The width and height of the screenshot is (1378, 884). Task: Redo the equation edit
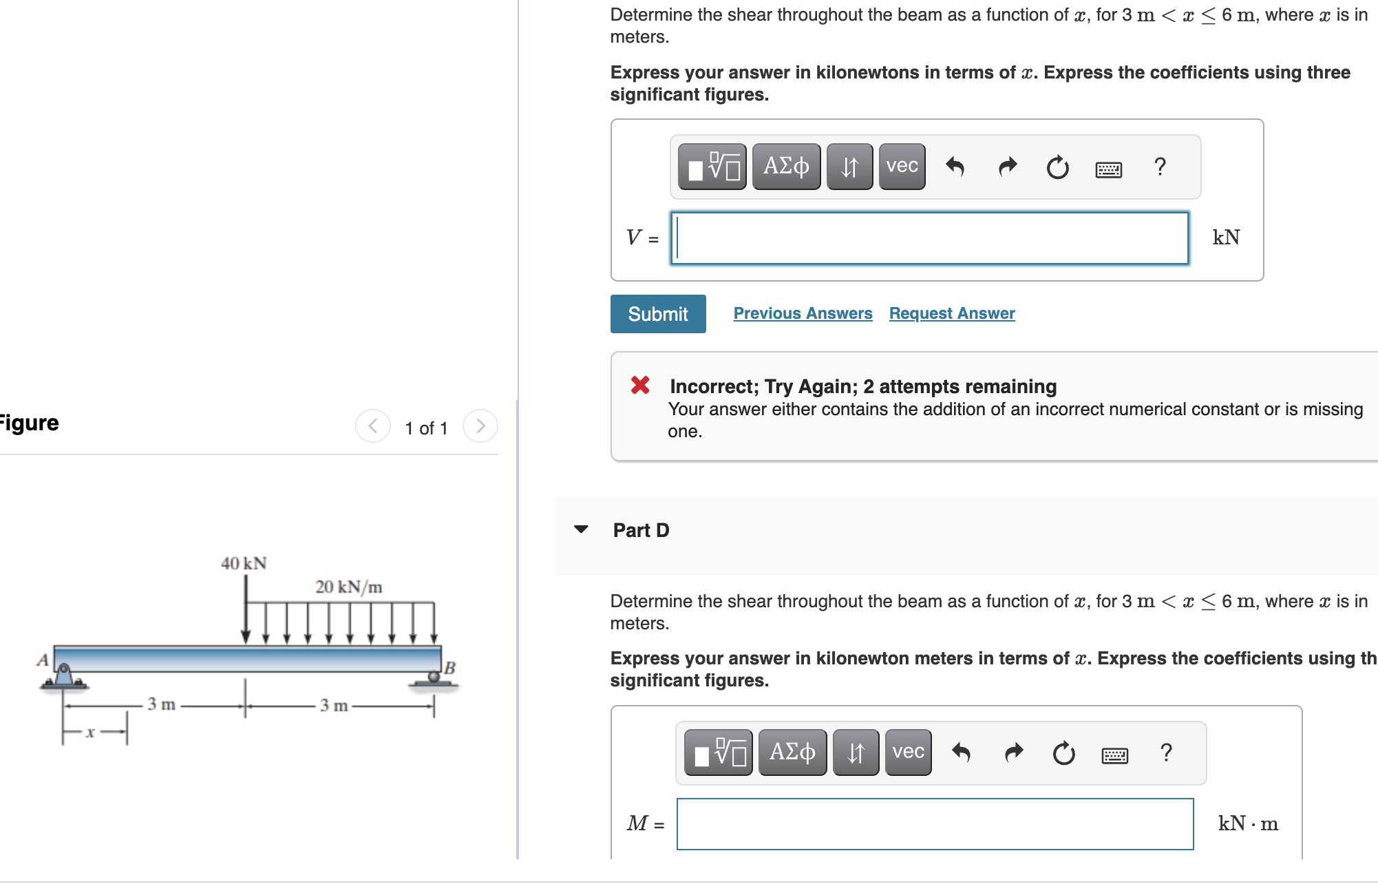click(1007, 166)
